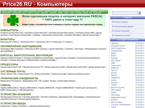Open Игровые манипуляторы link
The height and width of the screenshot is (108, 145).
tap(39, 106)
